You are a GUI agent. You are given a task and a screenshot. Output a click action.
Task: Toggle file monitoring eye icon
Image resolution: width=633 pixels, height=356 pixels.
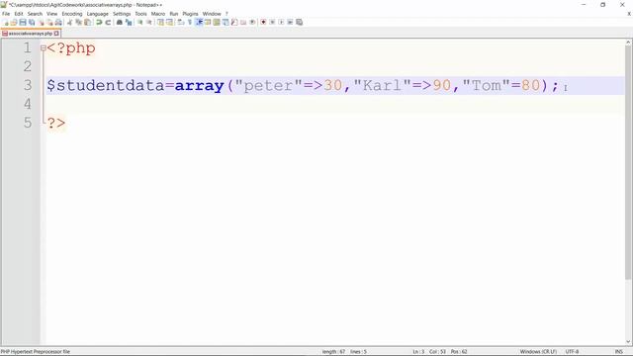pos(252,22)
